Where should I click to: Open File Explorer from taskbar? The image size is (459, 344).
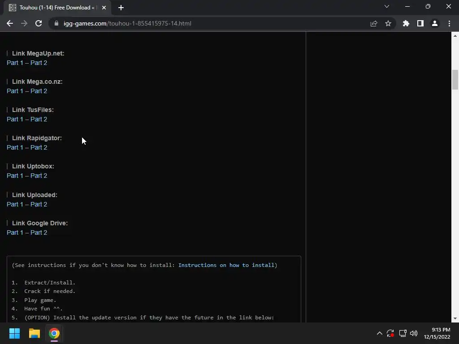pos(34,333)
